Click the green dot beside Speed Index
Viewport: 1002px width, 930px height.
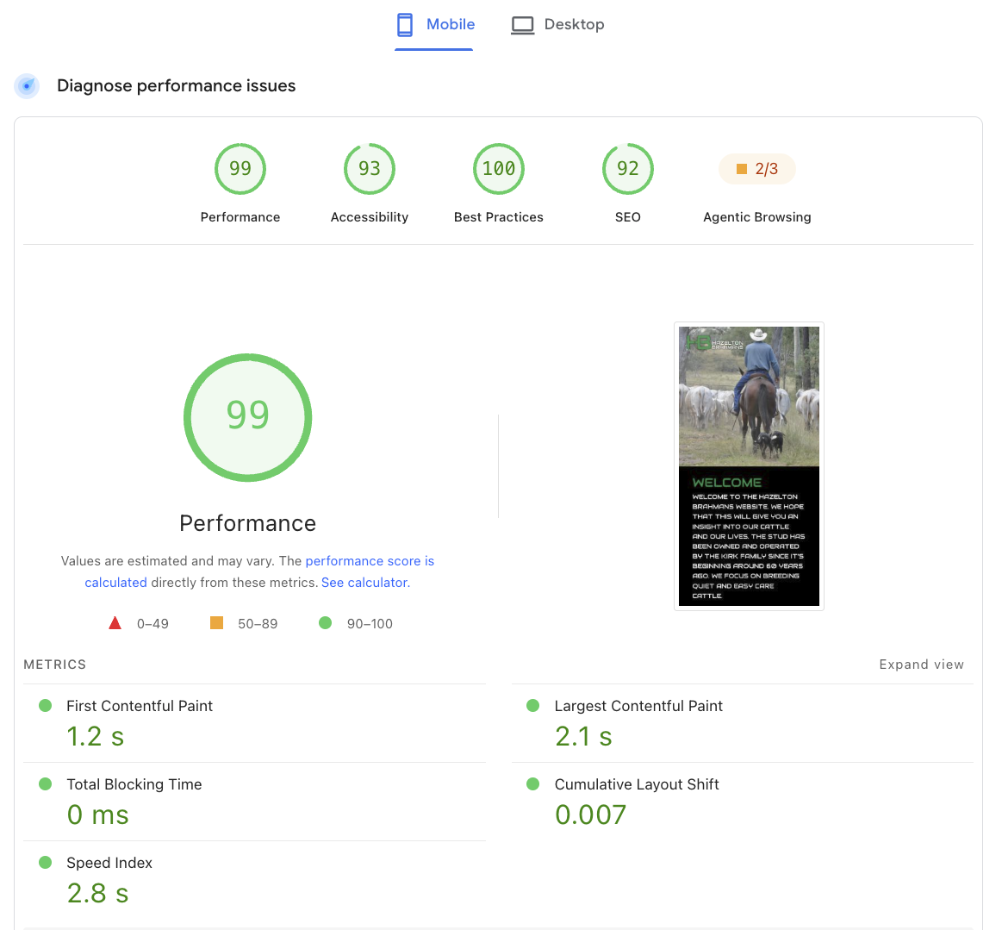(x=46, y=862)
